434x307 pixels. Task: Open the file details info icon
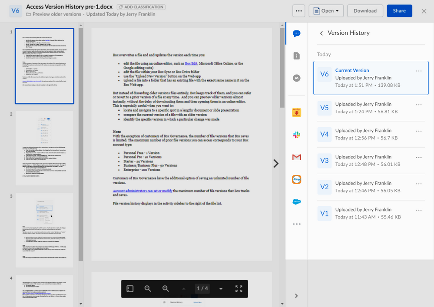coord(296,56)
